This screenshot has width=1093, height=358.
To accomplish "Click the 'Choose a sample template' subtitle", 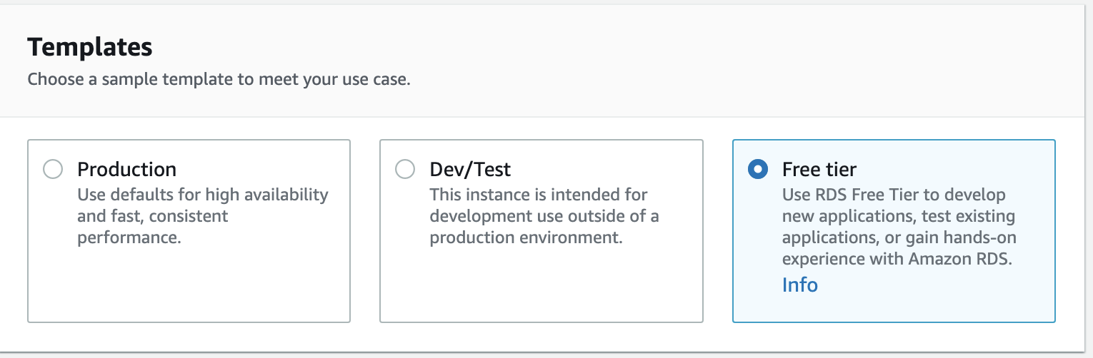I will tap(219, 79).
